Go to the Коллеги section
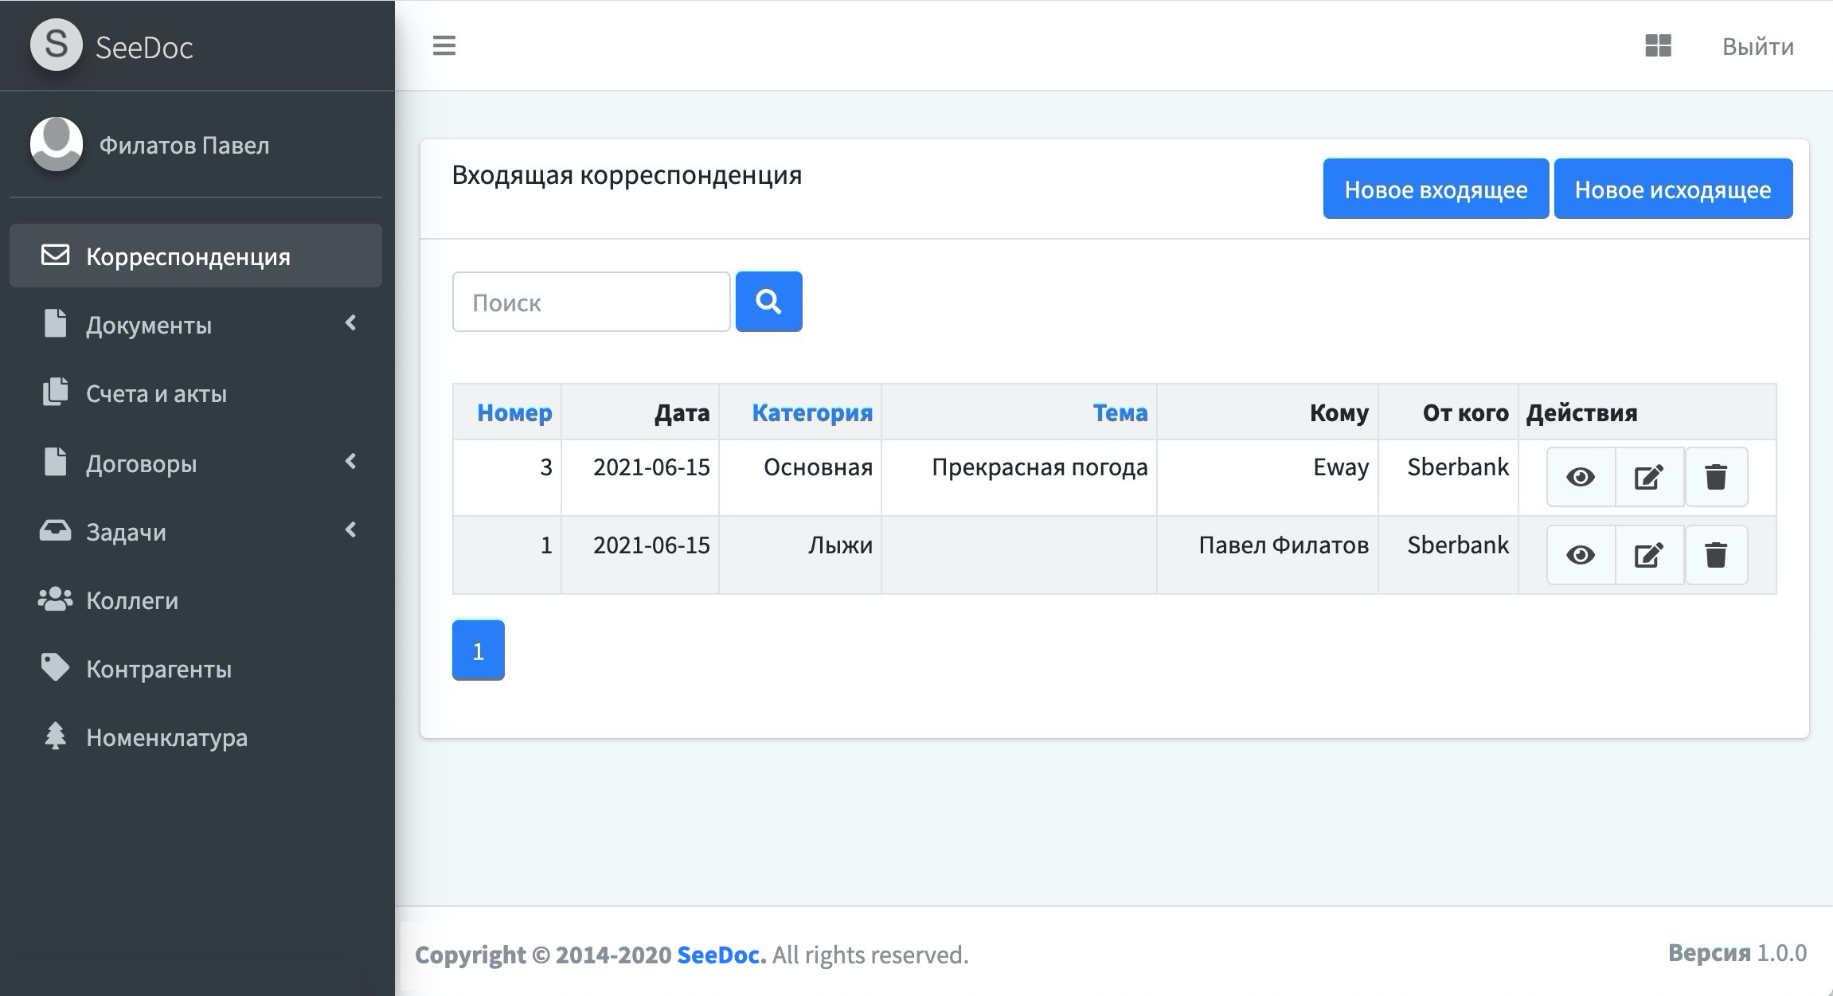 [x=196, y=600]
